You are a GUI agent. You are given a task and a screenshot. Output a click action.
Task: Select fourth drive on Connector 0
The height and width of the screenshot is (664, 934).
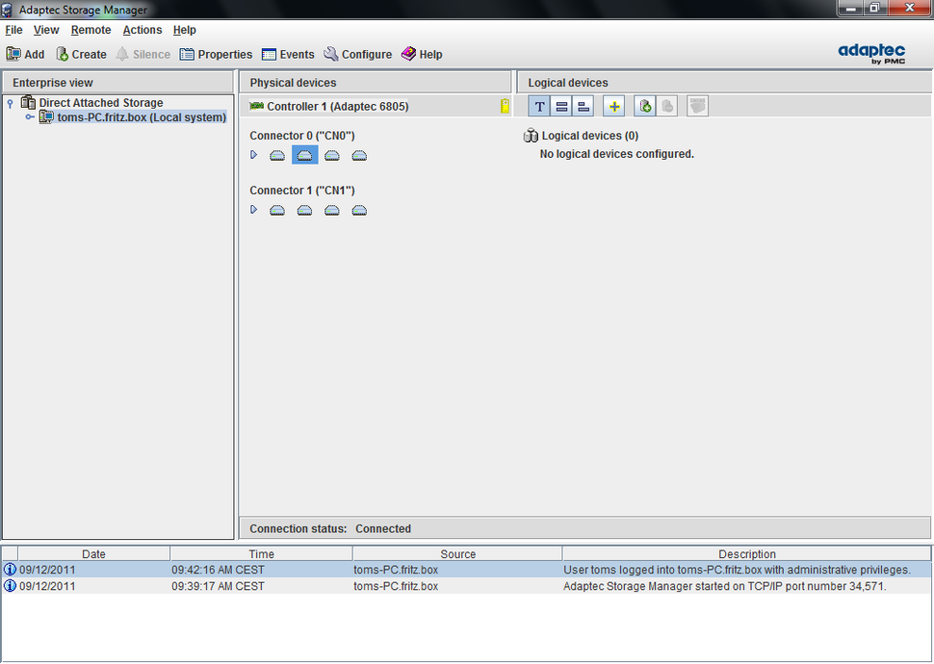tap(359, 156)
